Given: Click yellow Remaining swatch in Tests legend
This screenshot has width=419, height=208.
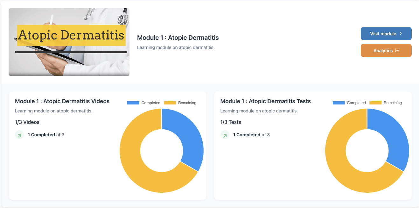Looking at the screenshot, I should [x=375, y=103].
